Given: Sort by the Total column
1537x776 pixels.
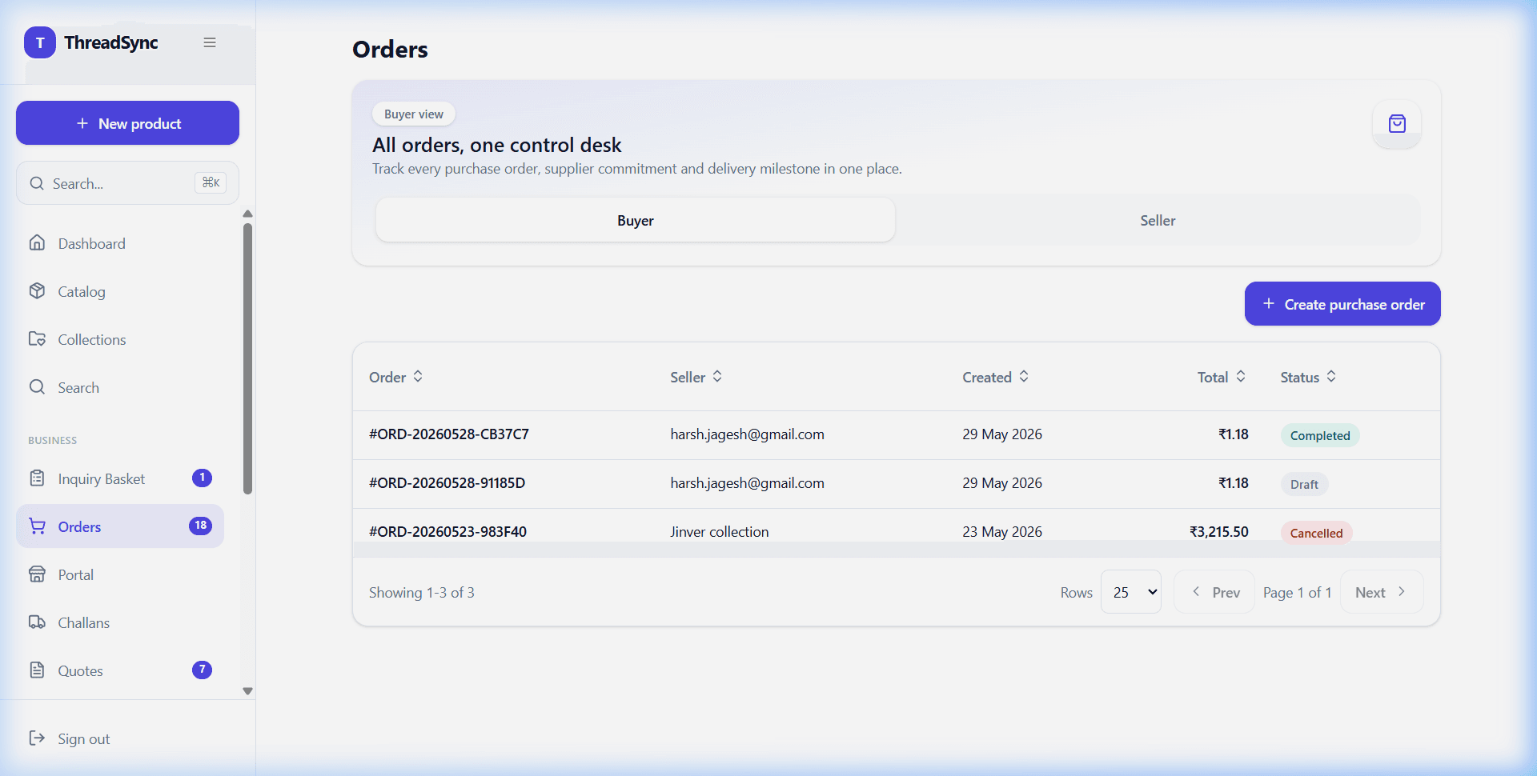Looking at the screenshot, I should 1222,377.
